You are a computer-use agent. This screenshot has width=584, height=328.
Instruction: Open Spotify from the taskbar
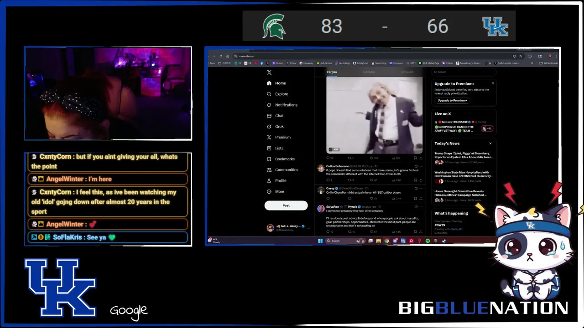pyautogui.click(x=428, y=241)
